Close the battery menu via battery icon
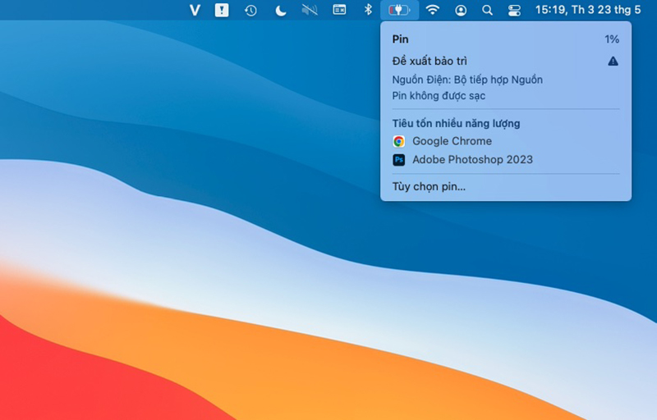 399,10
